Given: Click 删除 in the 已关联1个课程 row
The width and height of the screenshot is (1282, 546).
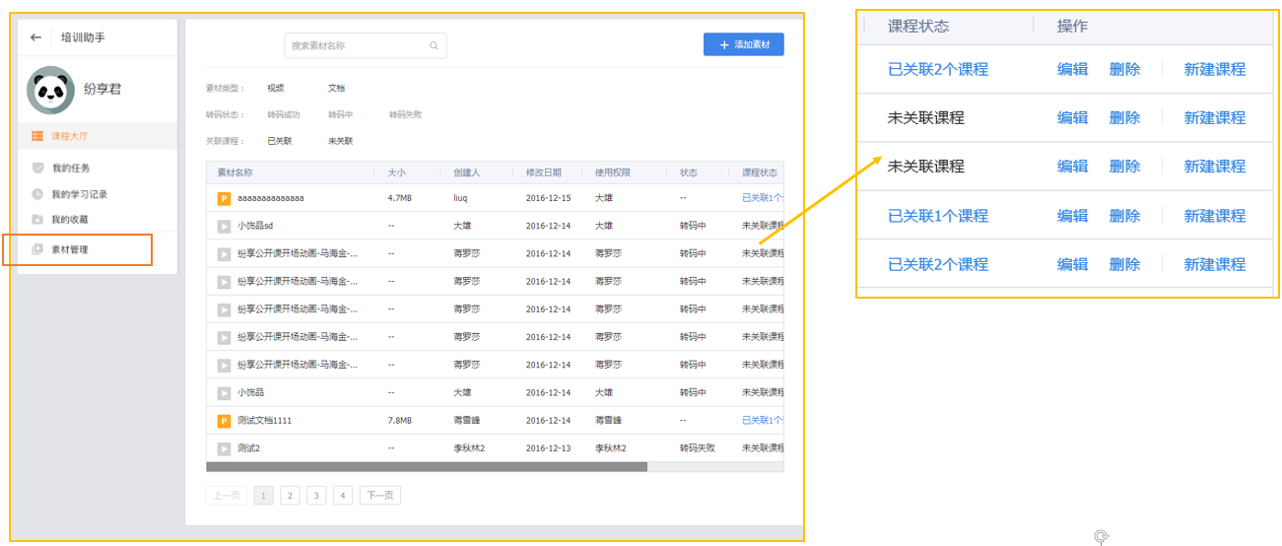Looking at the screenshot, I should click(x=1125, y=216).
